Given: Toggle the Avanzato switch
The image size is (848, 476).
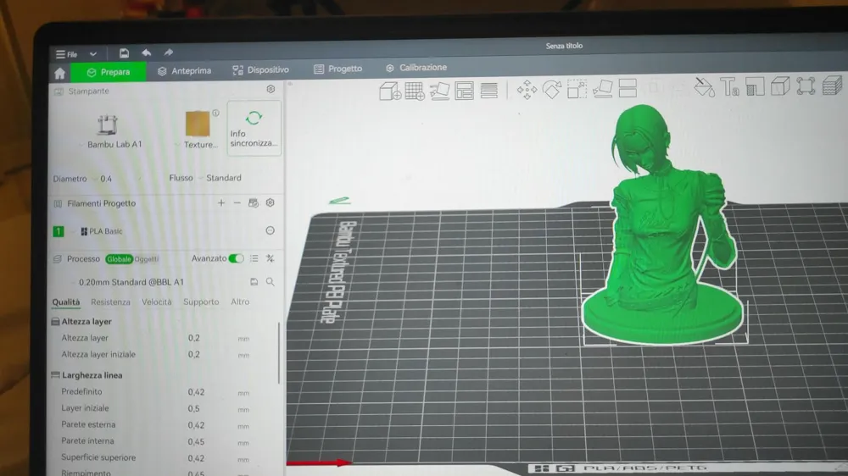Looking at the screenshot, I should tap(236, 259).
